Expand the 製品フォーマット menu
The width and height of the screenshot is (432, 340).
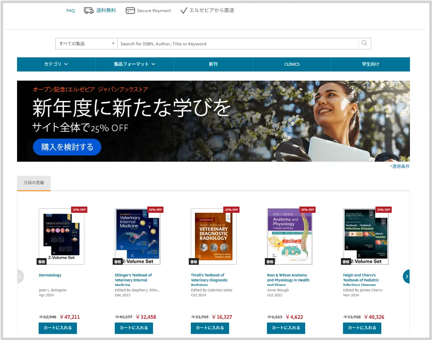[x=134, y=64]
